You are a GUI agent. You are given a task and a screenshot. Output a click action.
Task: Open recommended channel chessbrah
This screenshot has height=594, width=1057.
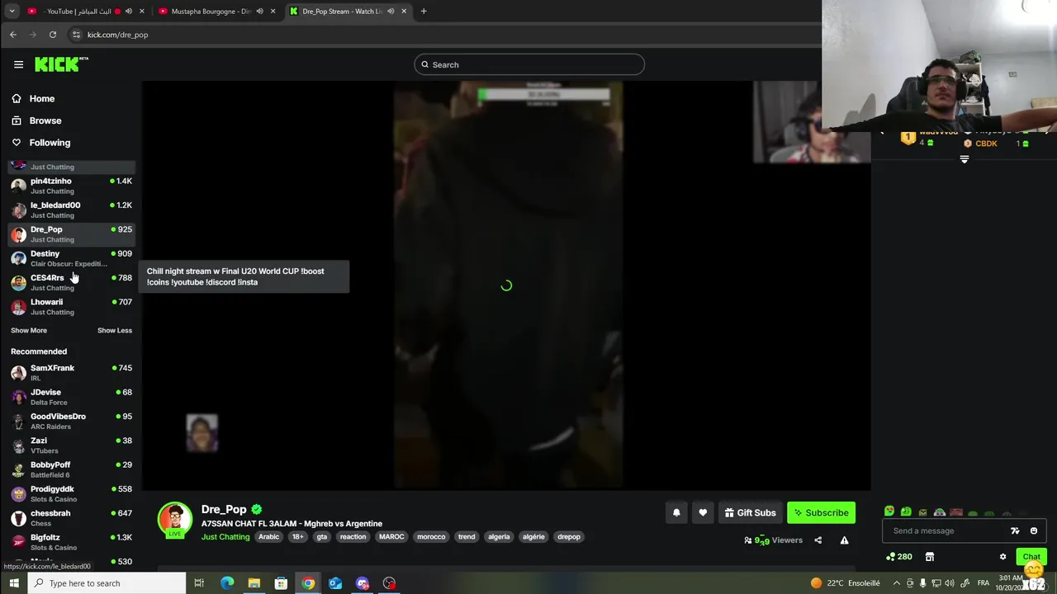click(71, 518)
